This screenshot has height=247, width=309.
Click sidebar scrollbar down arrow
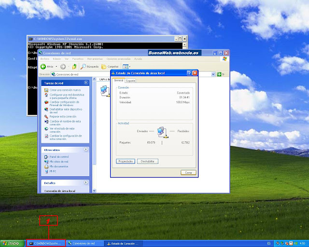94,191
